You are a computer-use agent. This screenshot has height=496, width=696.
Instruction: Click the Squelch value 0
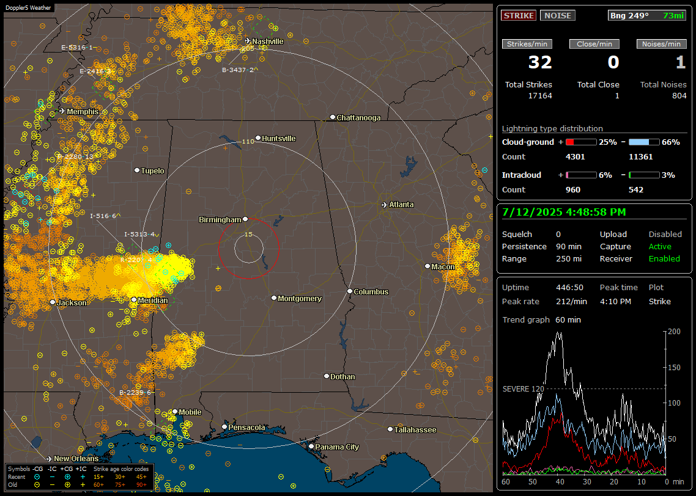coord(558,234)
